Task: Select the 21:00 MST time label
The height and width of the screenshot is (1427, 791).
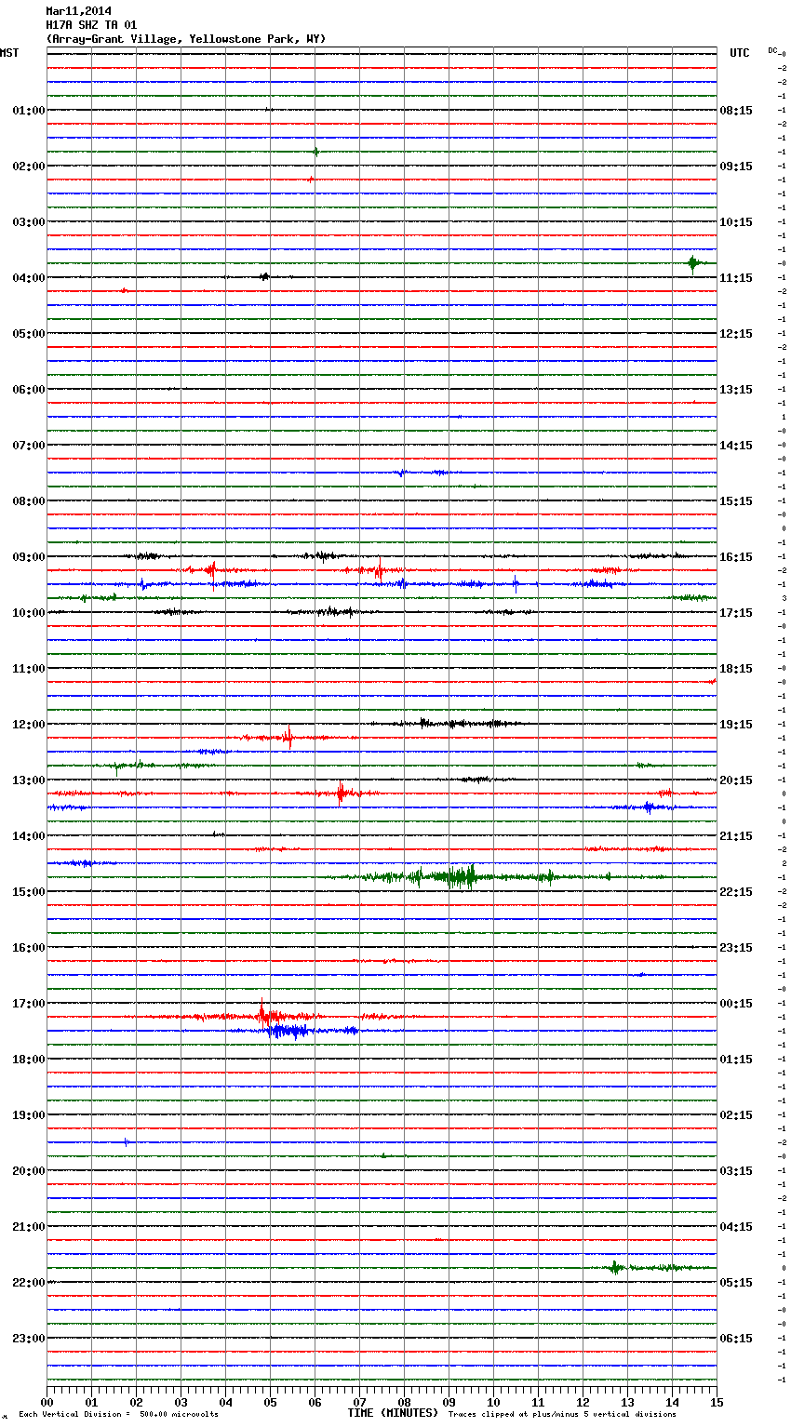Action: pos(28,1227)
